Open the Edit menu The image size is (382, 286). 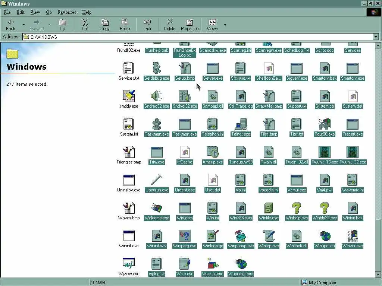(x=21, y=12)
